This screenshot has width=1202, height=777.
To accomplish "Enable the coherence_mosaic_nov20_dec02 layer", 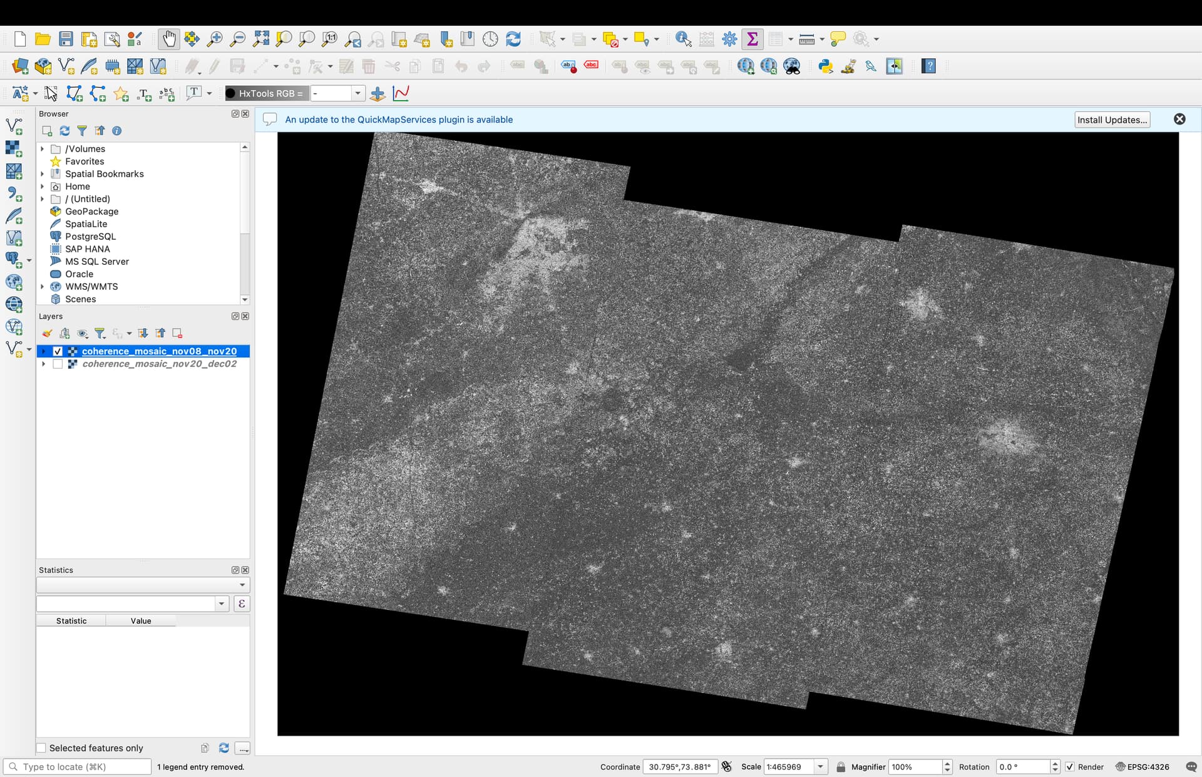I will (x=58, y=364).
